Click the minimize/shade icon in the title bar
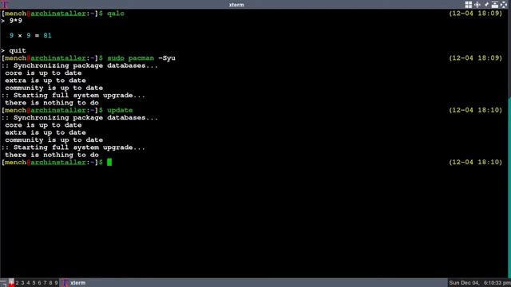The width and height of the screenshot is (511, 287). pos(495,4)
